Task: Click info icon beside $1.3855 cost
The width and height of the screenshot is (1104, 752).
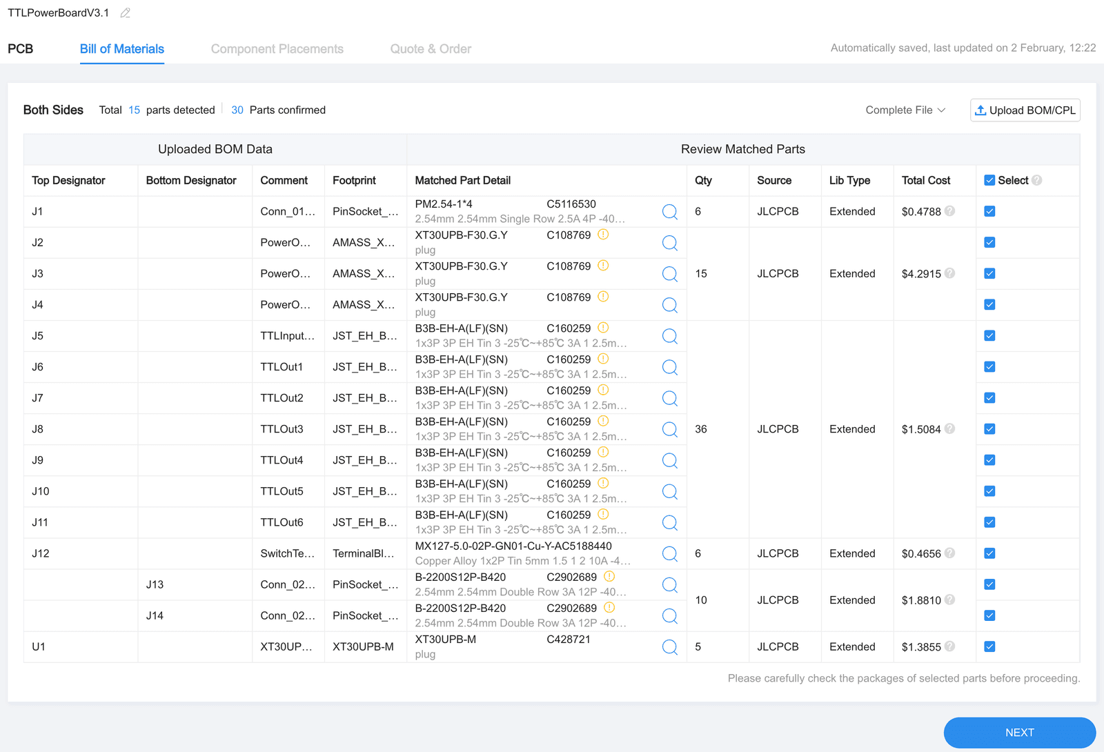Action: click(x=950, y=646)
